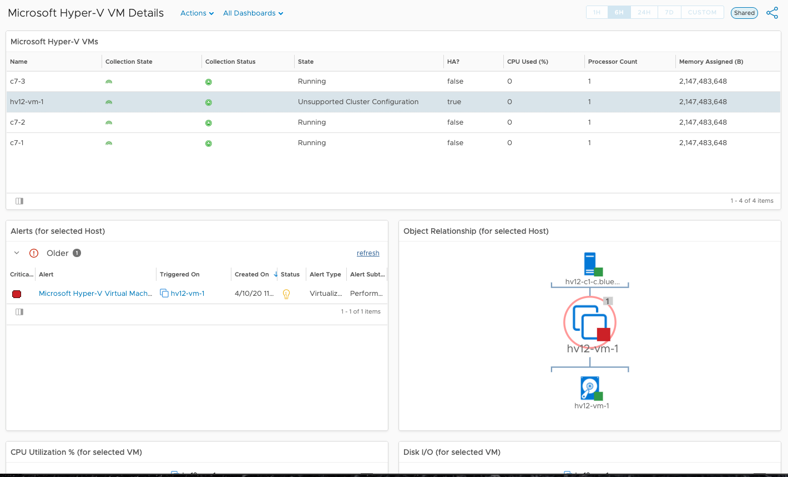Click Unsupported Cluster Configuration state cell

[358, 102]
